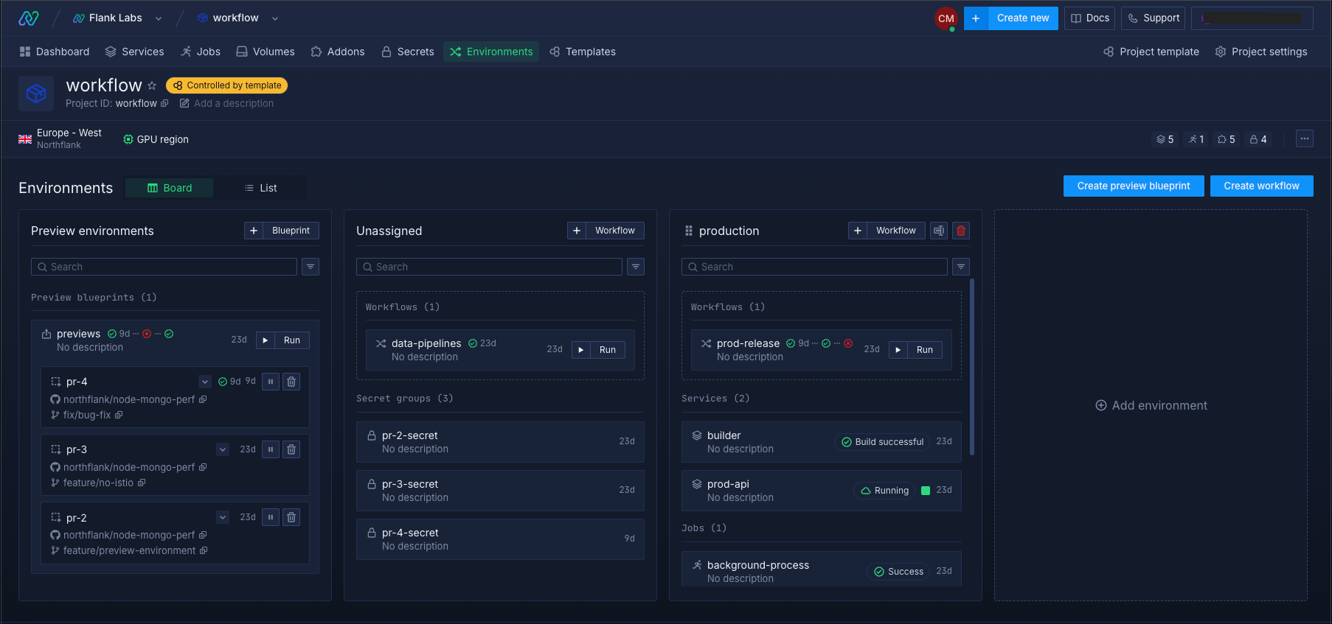Open the filter icon in Unassigned column
This screenshot has height=624, width=1332.
click(635, 267)
